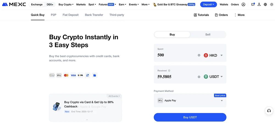The image size is (275, 138).
Task: Click the Buy USDT button
Action: 190,117
